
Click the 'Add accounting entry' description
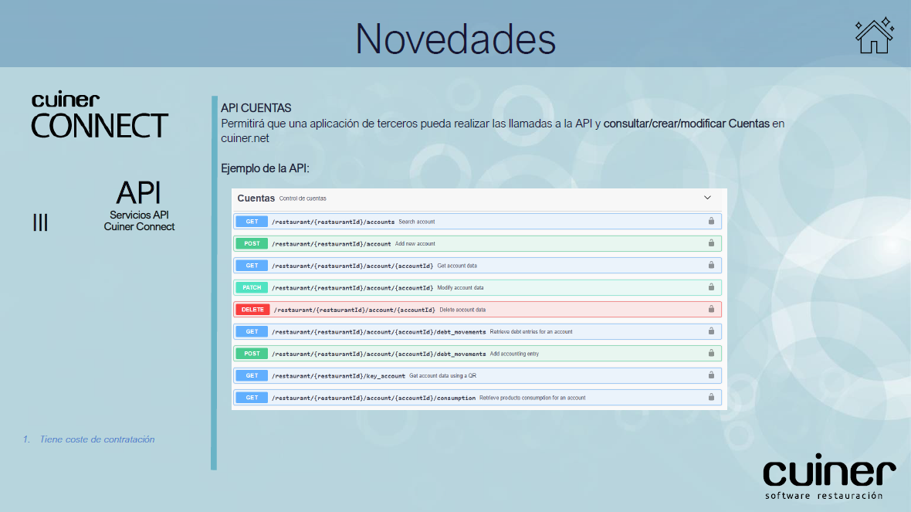[x=514, y=354]
